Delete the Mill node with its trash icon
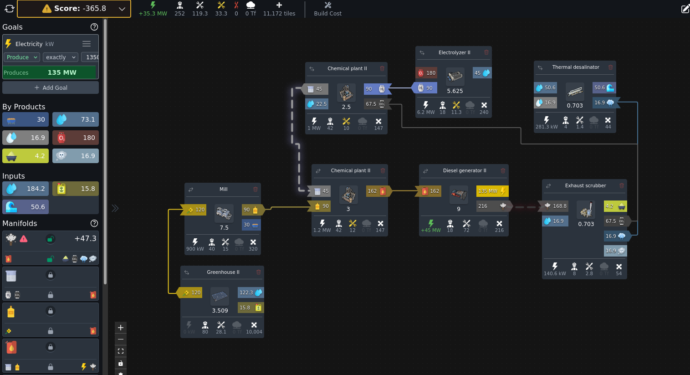This screenshot has height=375, width=690. 256,189
